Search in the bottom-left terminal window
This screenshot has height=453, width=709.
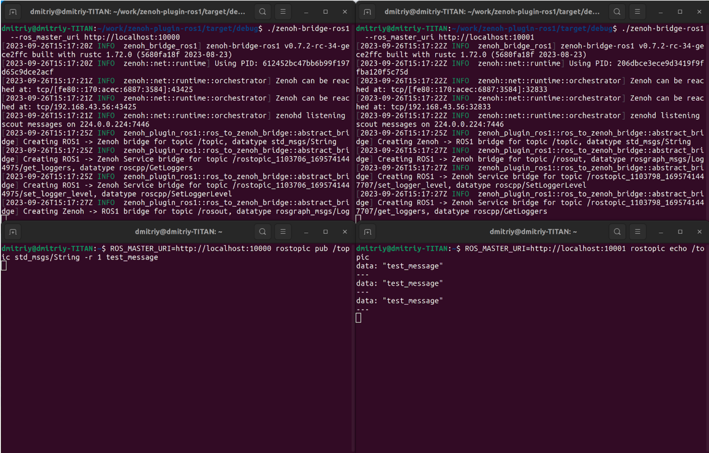point(262,232)
